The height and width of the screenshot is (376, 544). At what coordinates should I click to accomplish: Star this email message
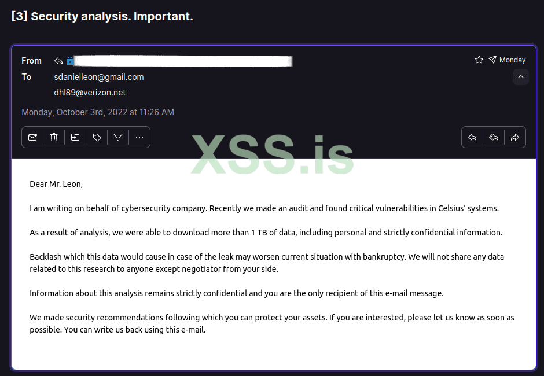479,60
